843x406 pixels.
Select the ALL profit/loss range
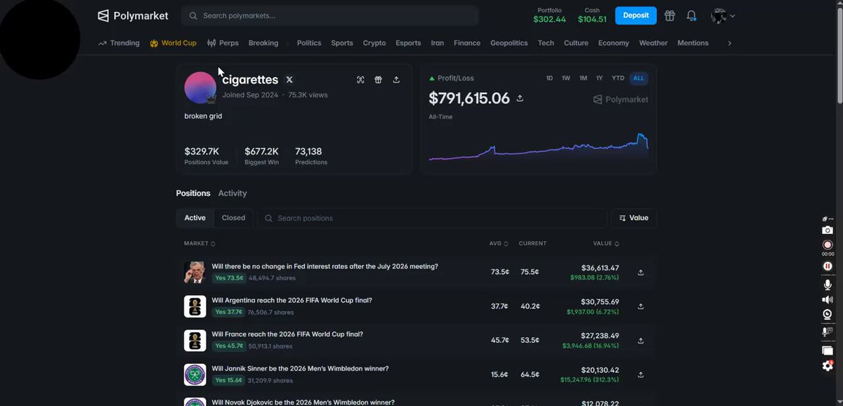pyautogui.click(x=639, y=79)
